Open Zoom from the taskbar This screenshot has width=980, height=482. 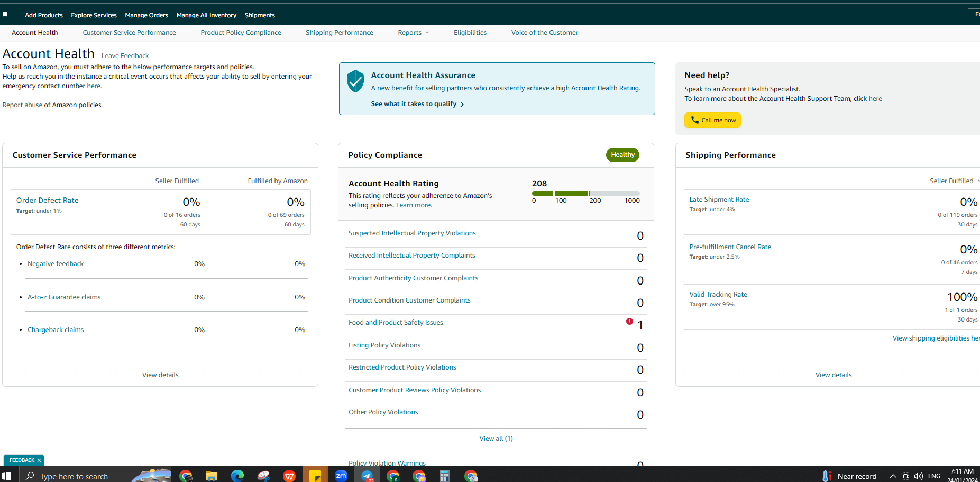(x=341, y=476)
